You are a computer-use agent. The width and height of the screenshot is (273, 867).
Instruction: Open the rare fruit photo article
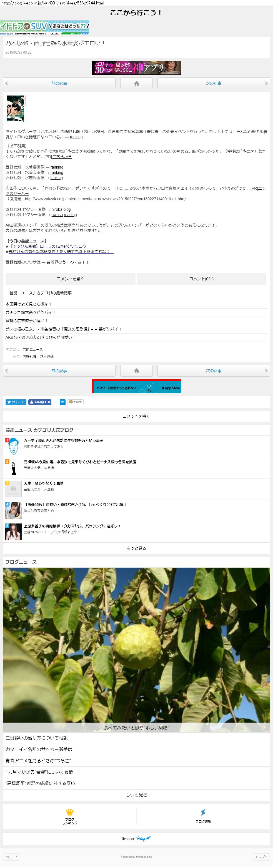click(136, 650)
